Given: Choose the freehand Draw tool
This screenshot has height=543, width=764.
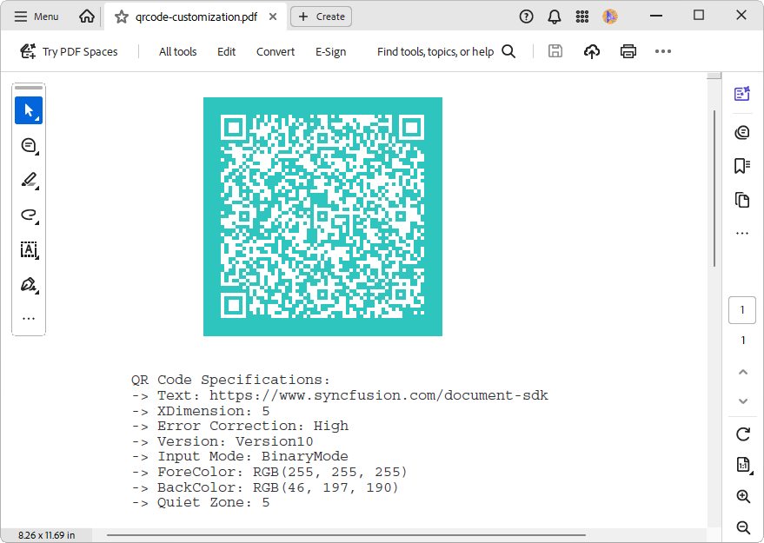Looking at the screenshot, I should (29, 215).
